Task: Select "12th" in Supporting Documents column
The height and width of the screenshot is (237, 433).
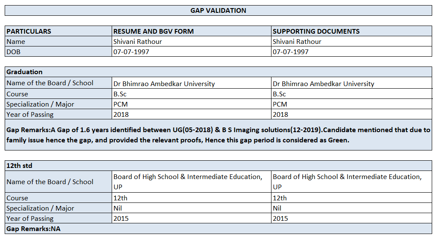Action: click(352, 198)
